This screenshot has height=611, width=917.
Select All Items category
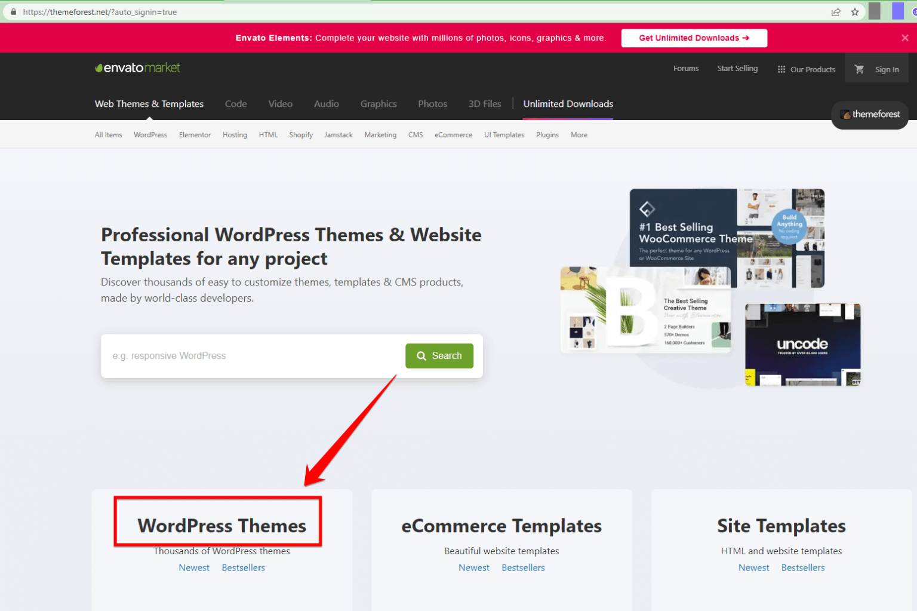pos(108,135)
